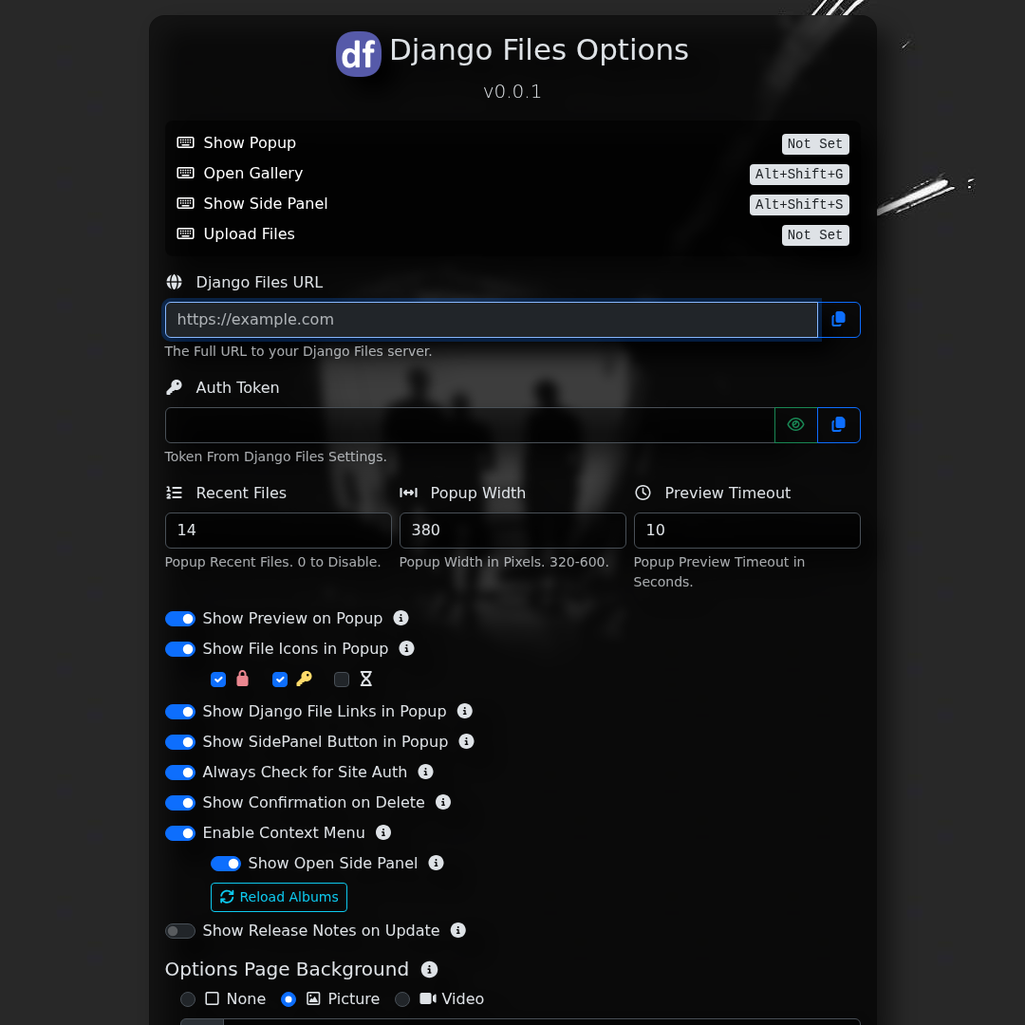The image size is (1025, 1025).
Task: Click the df Django Files logo
Action: click(x=359, y=54)
